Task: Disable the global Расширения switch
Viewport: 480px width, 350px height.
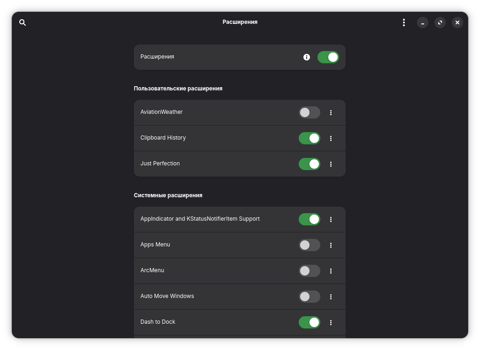Action: coord(328,57)
